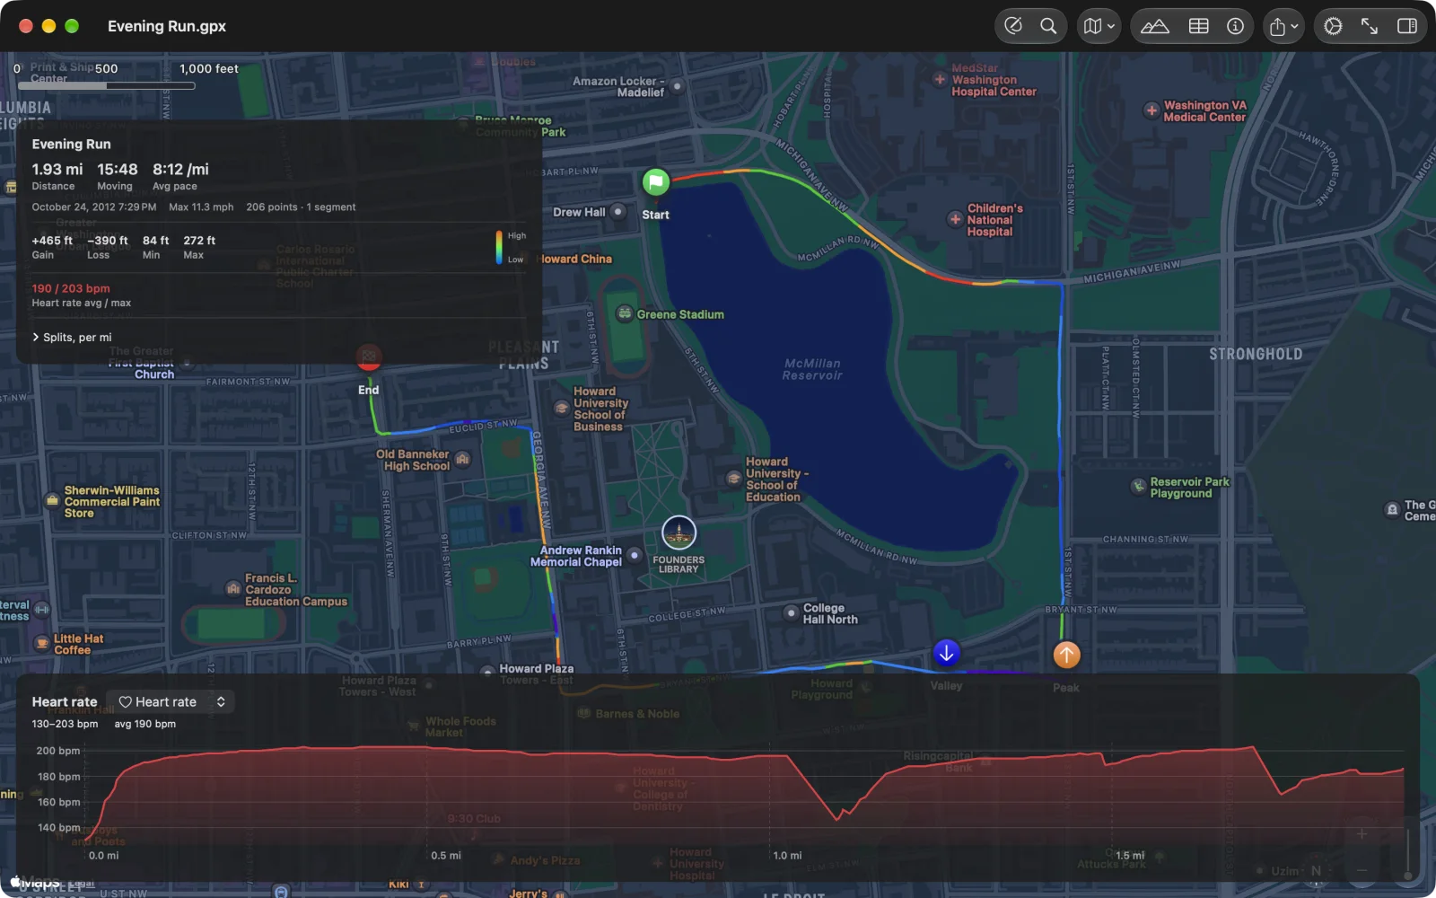The width and height of the screenshot is (1436, 898).
Task: Click the 15:48 moving time value
Action: 118,169
